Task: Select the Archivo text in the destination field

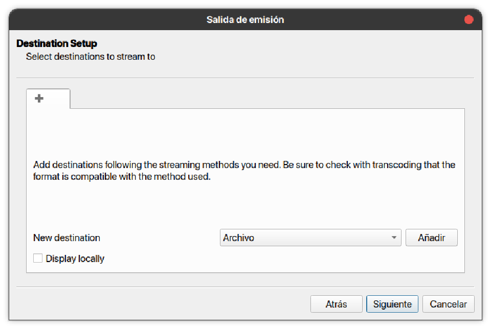Action: pos(239,238)
